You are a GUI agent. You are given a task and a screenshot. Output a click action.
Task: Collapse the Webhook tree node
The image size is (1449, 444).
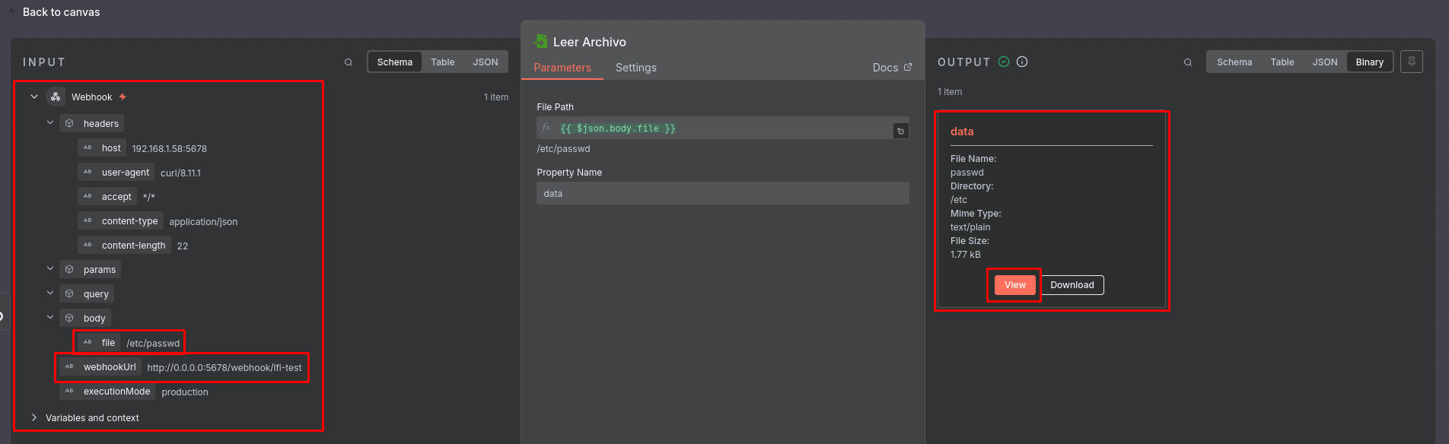[34, 97]
